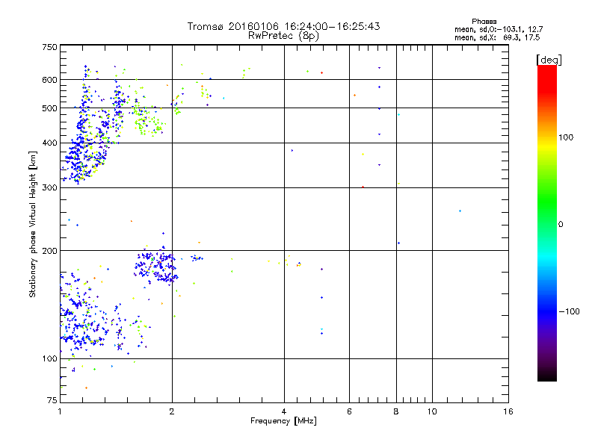Click the 'Stationary phase Virtual Height [km]' axis label
598x448 pixels.
point(33,225)
